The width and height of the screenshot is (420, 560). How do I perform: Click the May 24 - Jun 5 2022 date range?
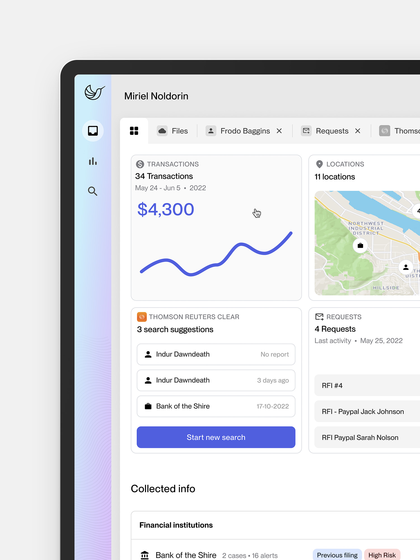(171, 188)
